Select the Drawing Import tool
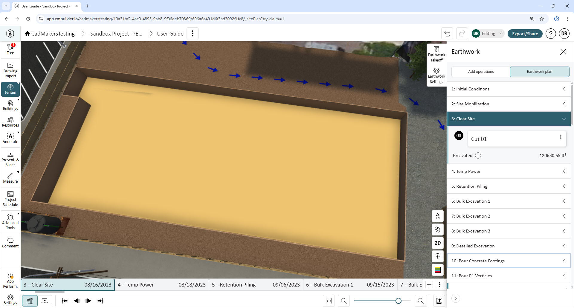The image size is (574, 308). pyautogui.click(x=10, y=70)
